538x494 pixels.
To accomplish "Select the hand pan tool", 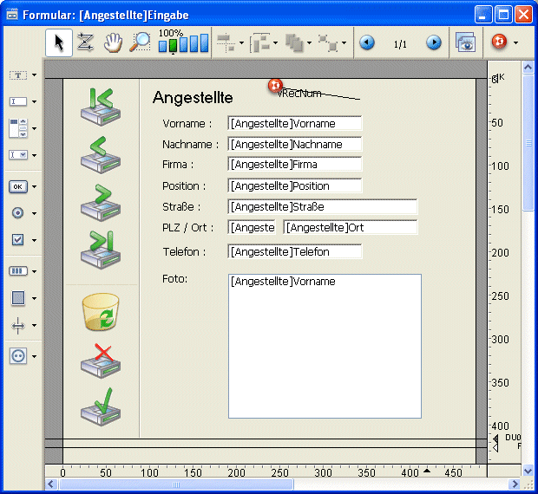I will [x=113, y=42].
